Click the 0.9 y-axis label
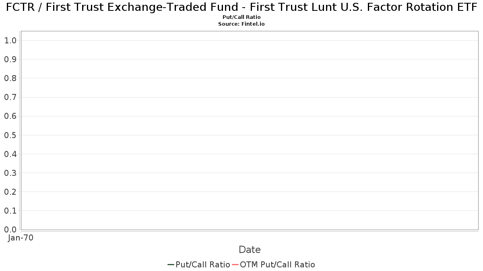Screen dimensions: 483x271 10,59
